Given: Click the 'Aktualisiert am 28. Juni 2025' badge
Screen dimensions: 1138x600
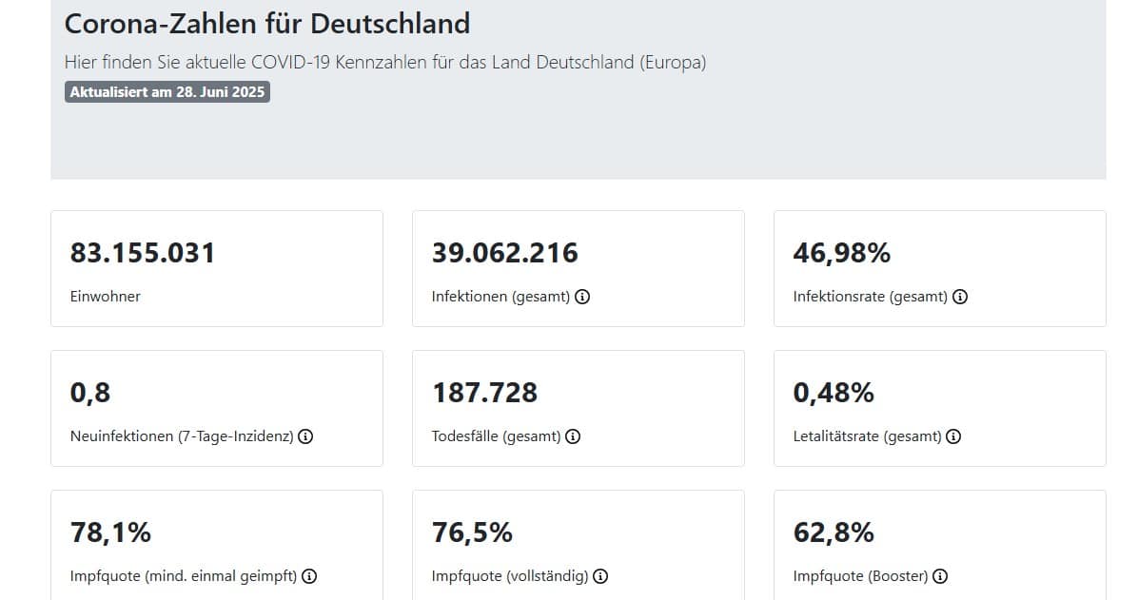Looking at the screenshot, I should pos(167,92).
